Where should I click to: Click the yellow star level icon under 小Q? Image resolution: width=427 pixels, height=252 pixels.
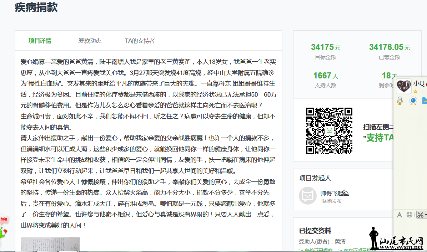pyautogui.click(x=415, y=92)
